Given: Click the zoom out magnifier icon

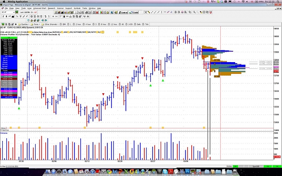Looking at the screenshot, I should coord(198,12).
